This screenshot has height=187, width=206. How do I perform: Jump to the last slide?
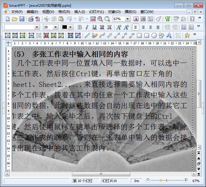tap(199, 174)
